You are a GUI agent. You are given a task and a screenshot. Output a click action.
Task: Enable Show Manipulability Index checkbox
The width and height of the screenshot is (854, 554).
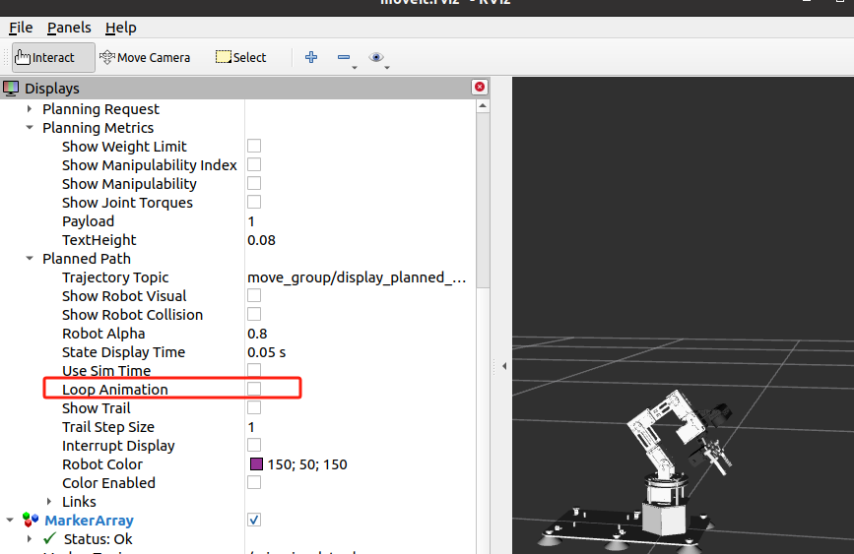(254, 164)
